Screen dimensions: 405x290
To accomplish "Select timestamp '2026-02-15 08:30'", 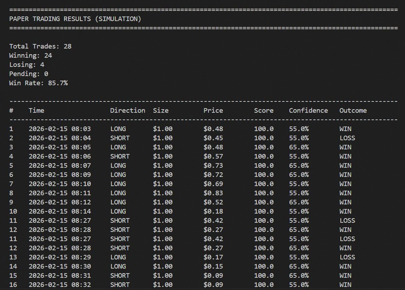I will tap(60, 266).
